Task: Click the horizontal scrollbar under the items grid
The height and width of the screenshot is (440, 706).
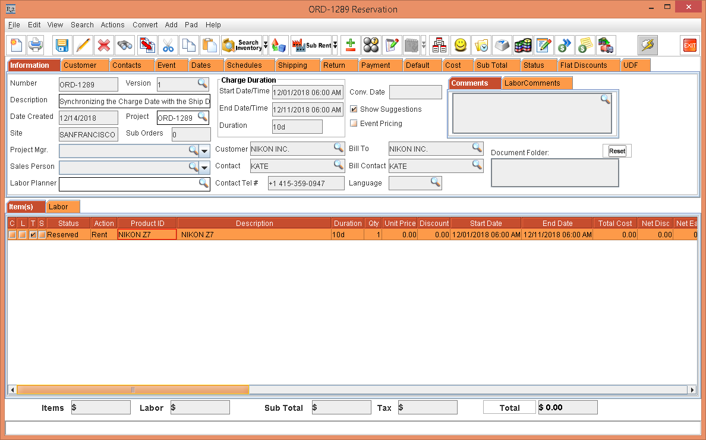Action: pyautogui.click(x=133, y=390)
